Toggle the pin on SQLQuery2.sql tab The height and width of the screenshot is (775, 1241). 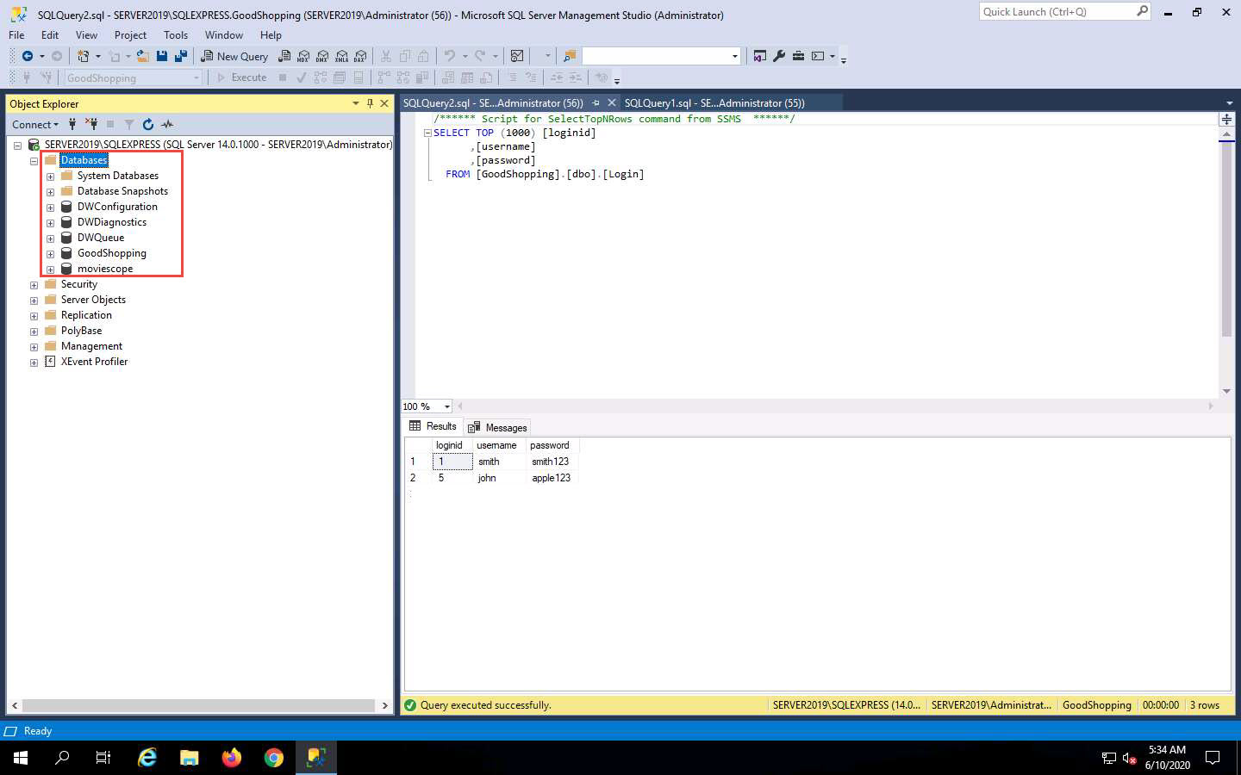[596, 102]
